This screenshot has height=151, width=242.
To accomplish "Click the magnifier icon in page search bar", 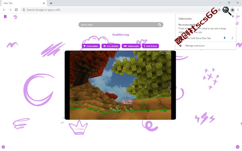I will (x=160, y=25).
